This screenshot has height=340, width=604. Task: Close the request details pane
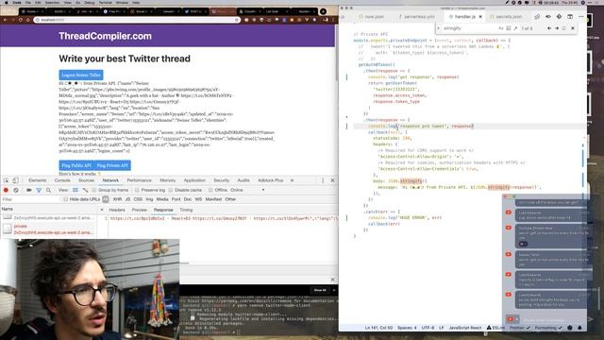tap(102, 210)
